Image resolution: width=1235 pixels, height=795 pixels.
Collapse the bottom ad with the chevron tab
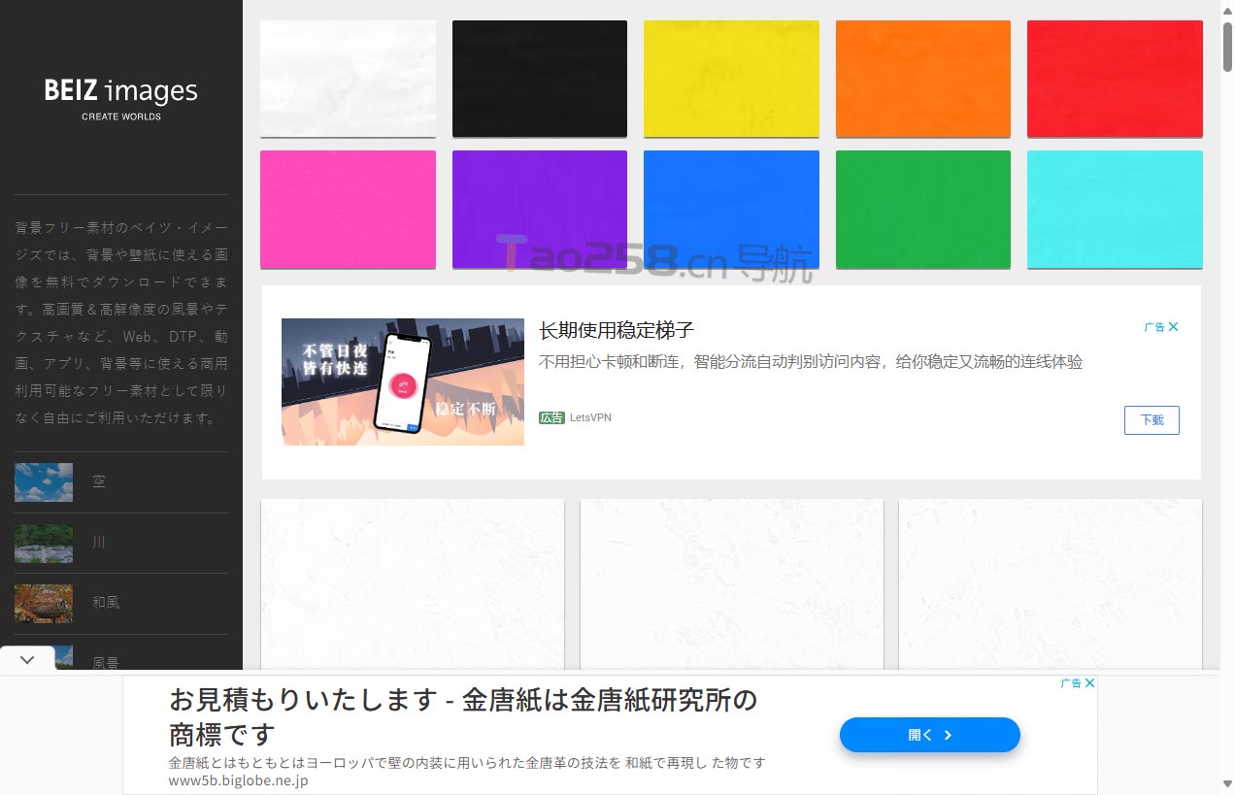[27, 659]
